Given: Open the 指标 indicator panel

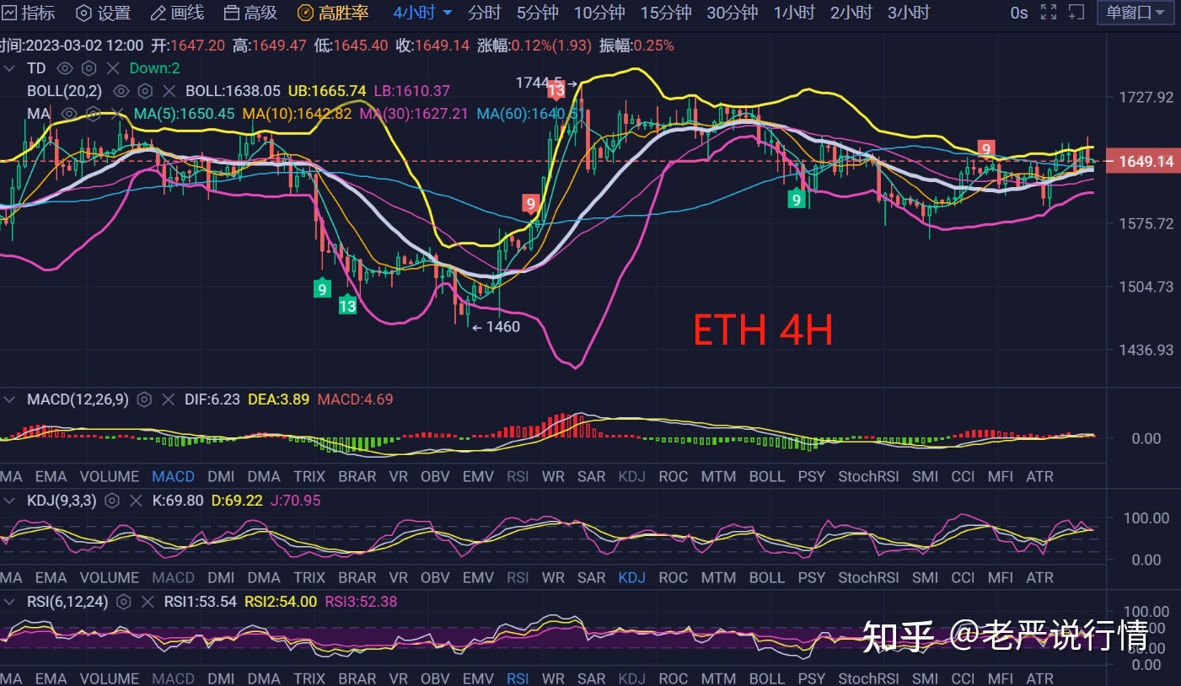Looking at the screenshot, I should (29, 13).
